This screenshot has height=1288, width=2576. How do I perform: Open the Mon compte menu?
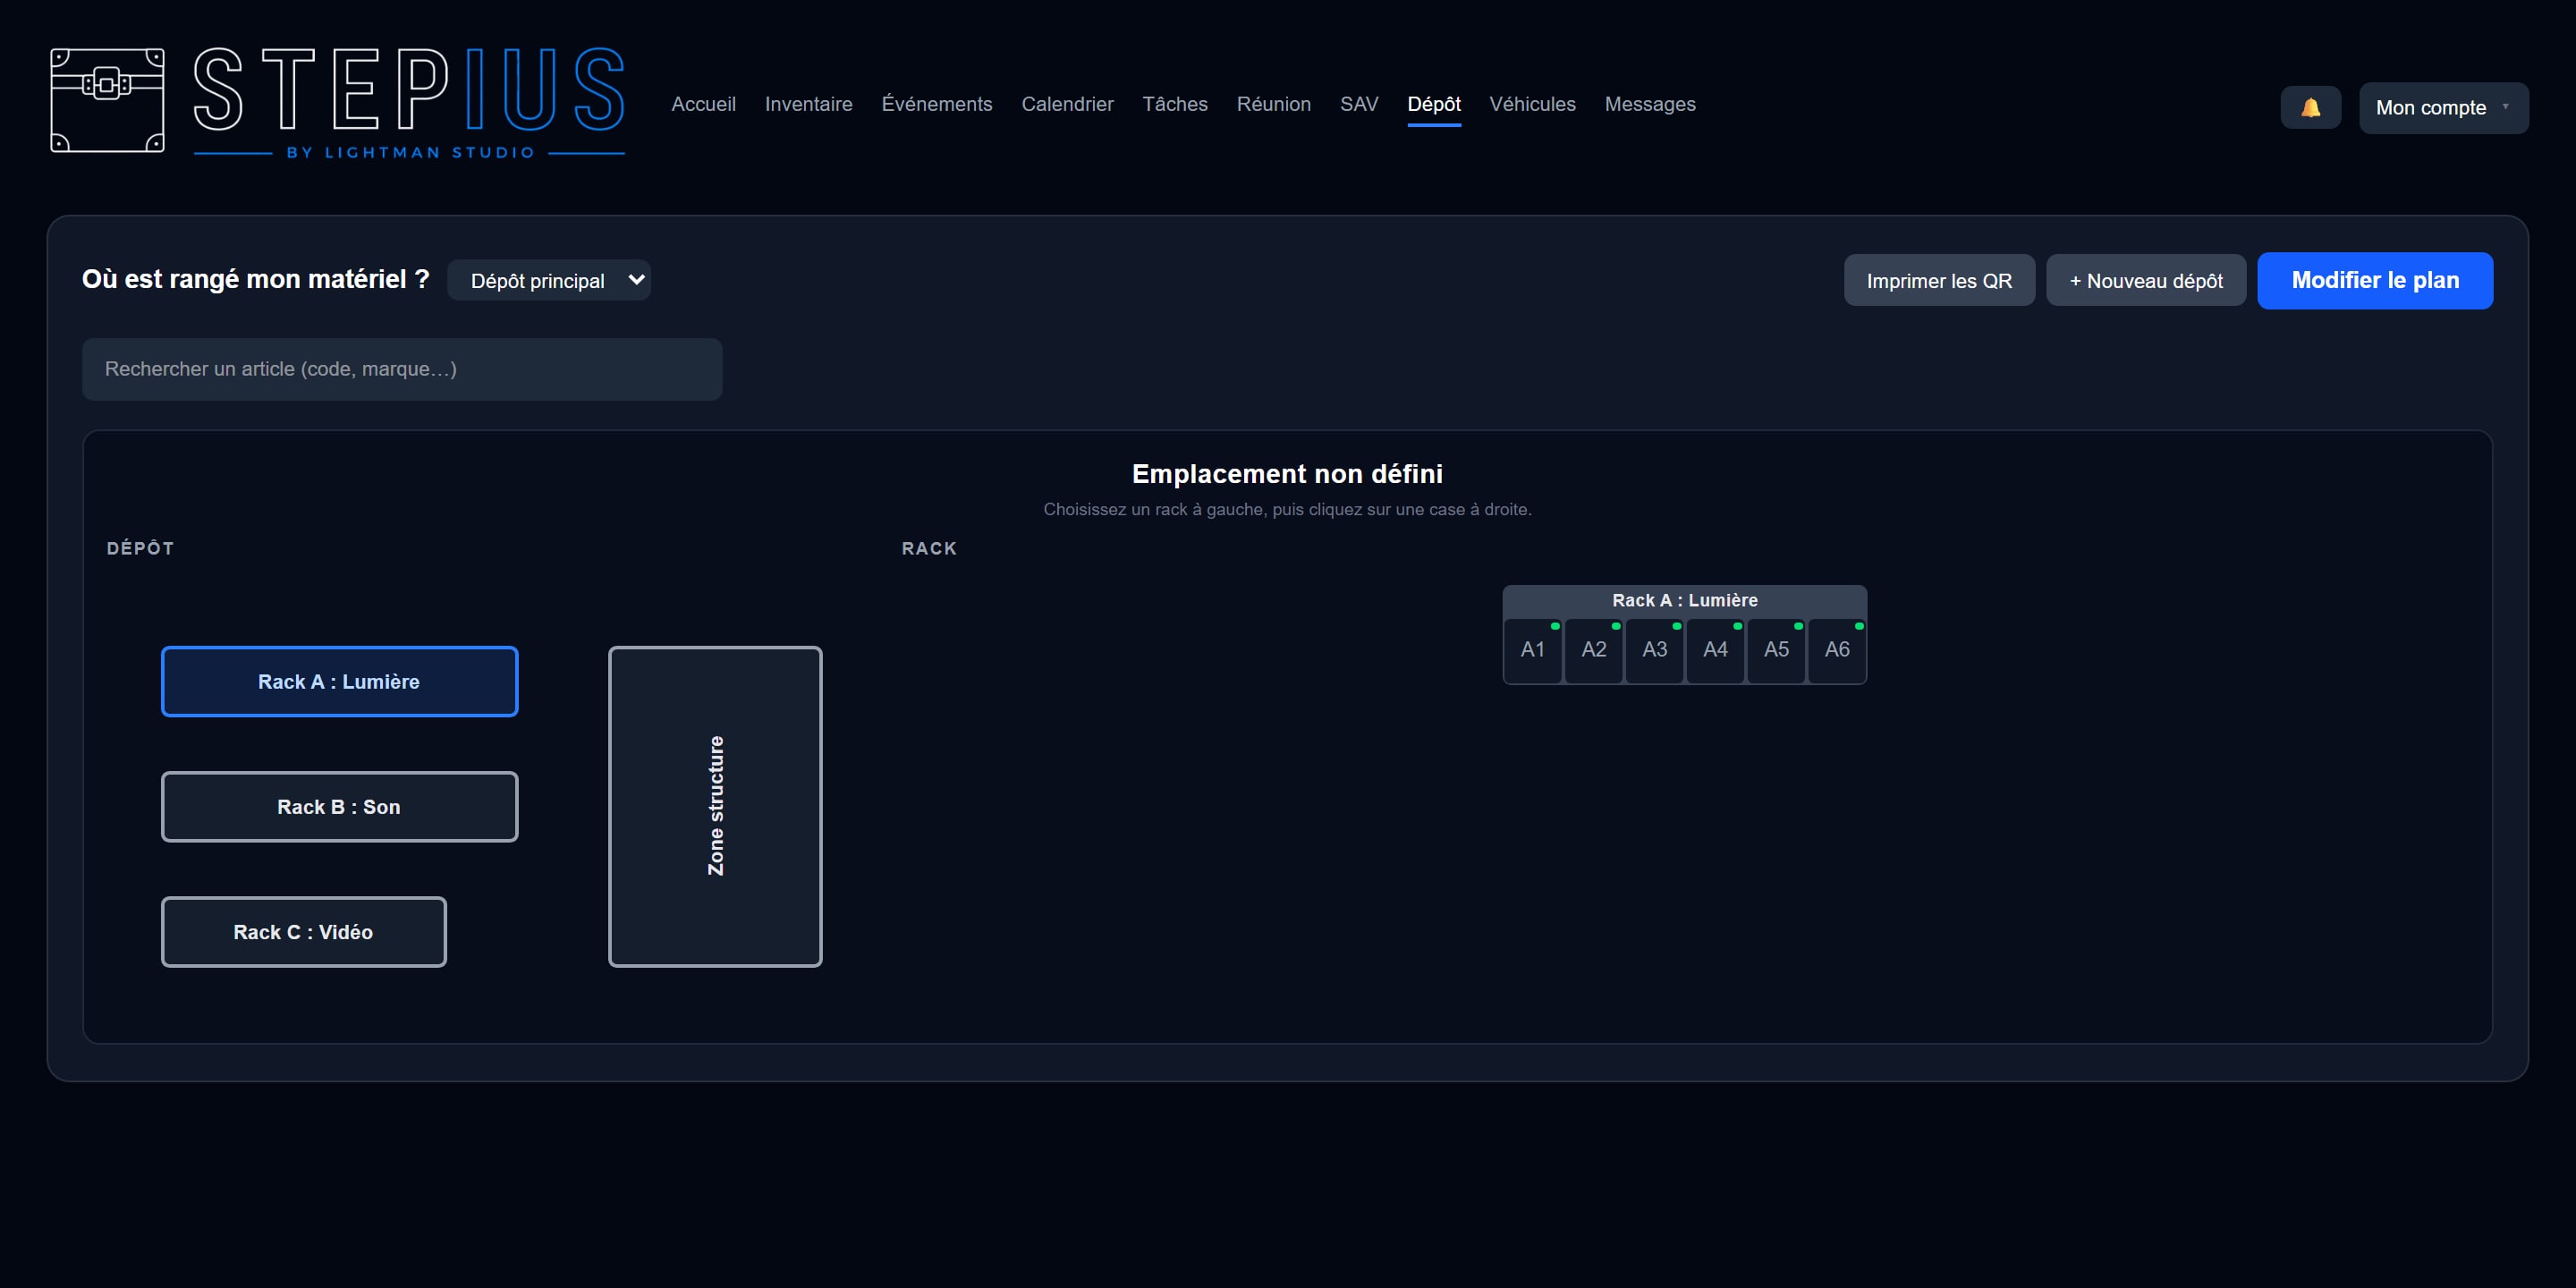[x=2443, y=107]
